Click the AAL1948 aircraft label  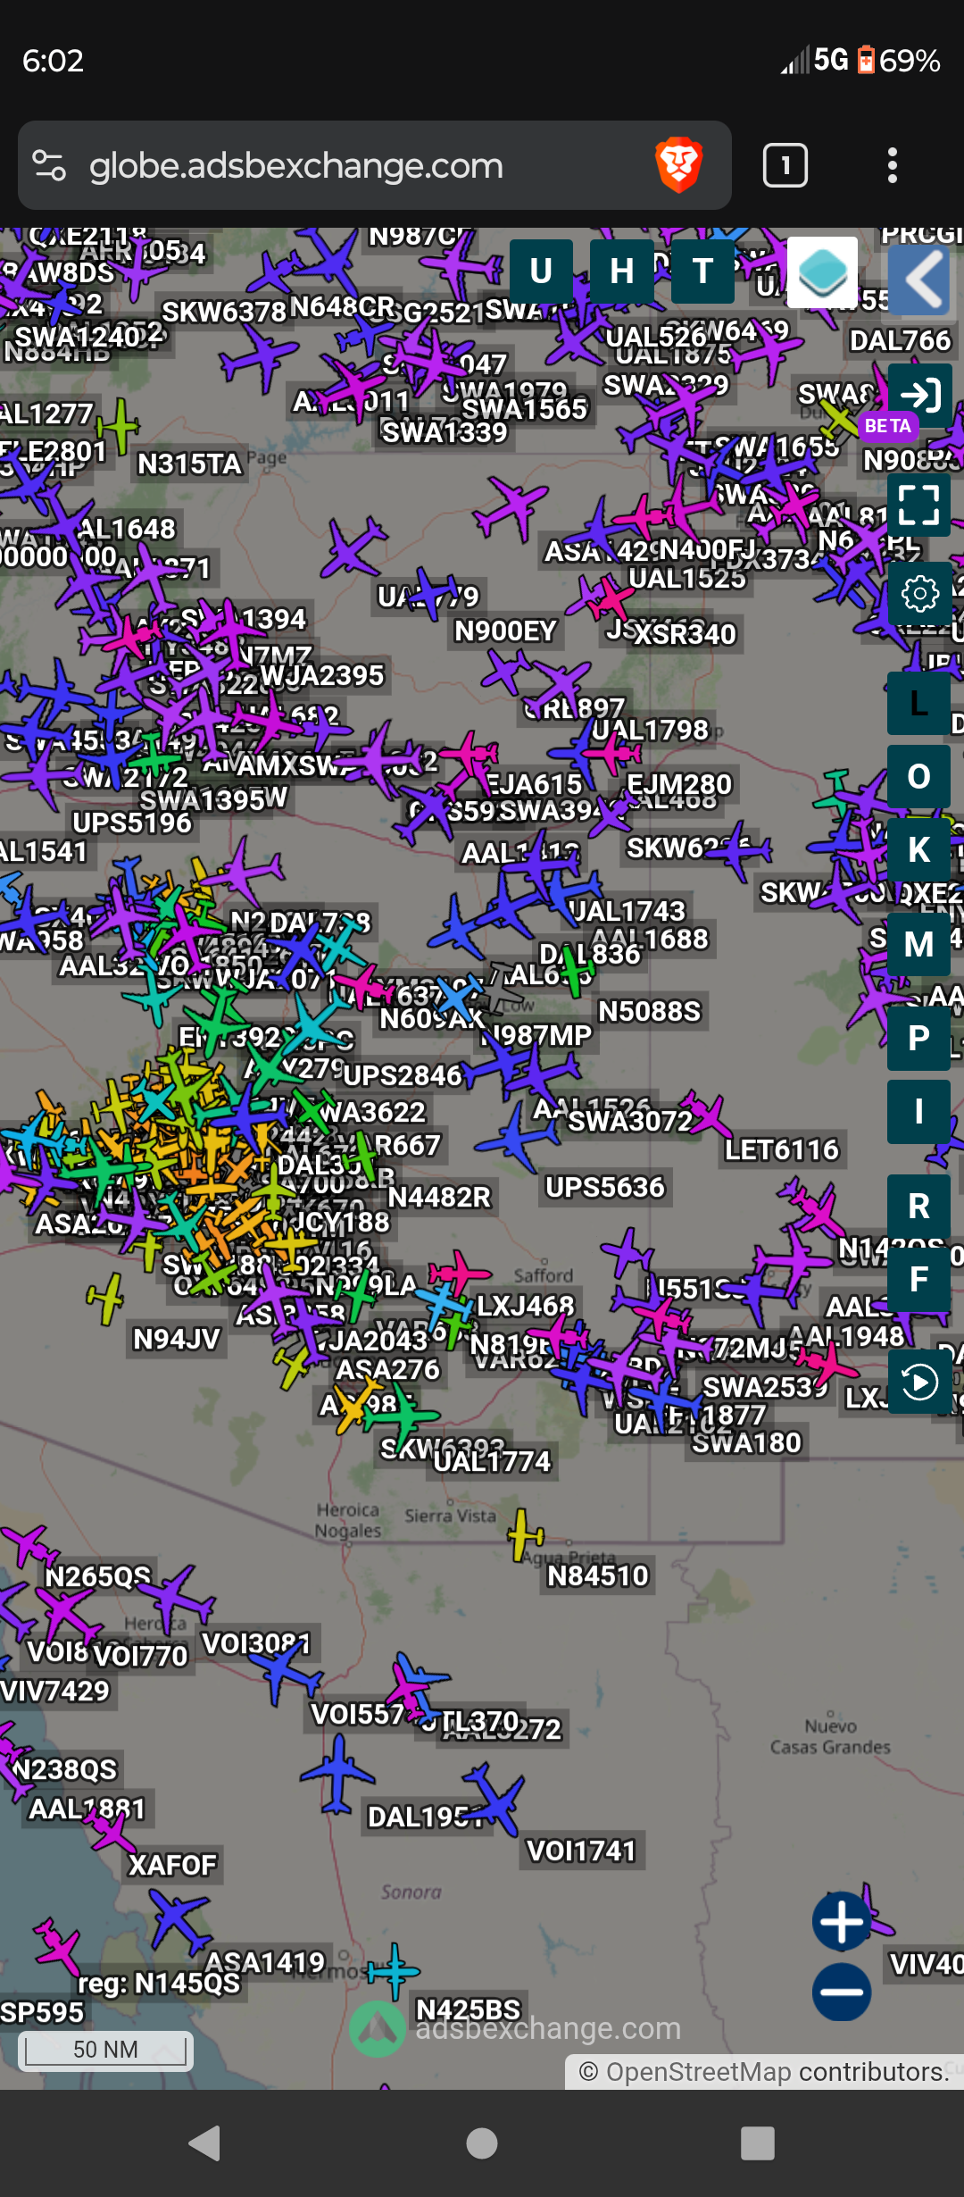coord(846,1336)
